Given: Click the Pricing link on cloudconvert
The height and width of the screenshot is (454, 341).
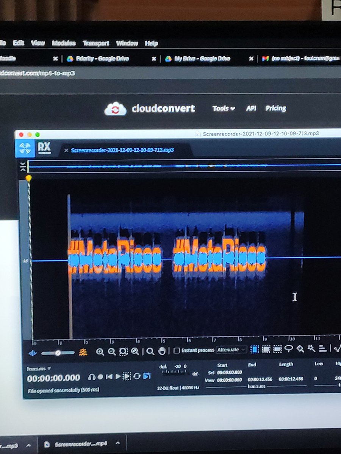Looking at the screenshot, I should pos(276,108).
